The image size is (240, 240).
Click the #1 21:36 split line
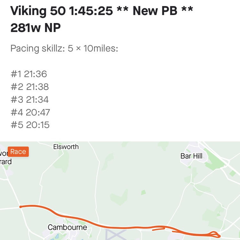(x=29, y=74)
